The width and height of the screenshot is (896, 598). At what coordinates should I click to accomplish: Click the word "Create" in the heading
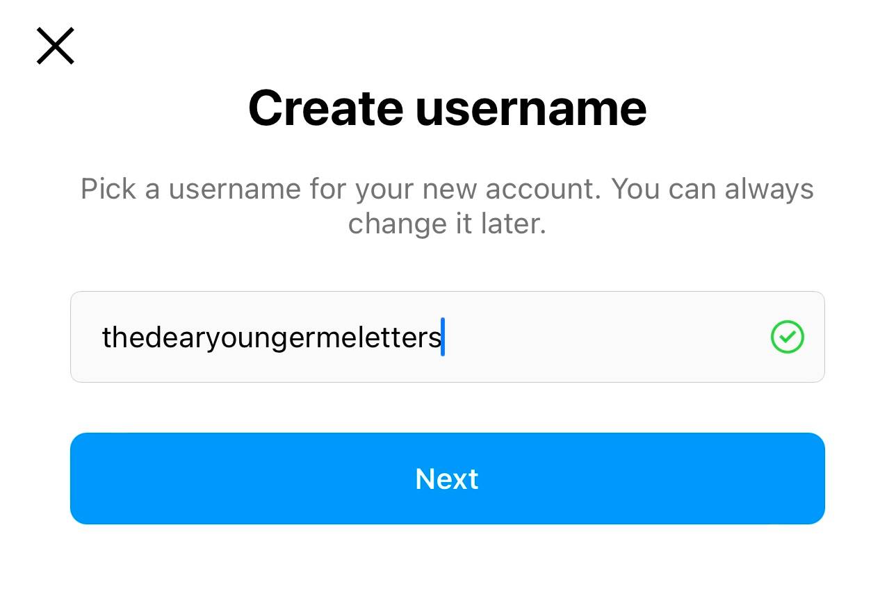pyautogui.click(x=325, y=108)
